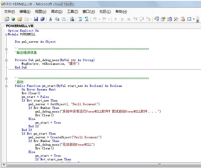Open the Error List icon
Viewport: 201px width, 168px height.
[183, 19]
